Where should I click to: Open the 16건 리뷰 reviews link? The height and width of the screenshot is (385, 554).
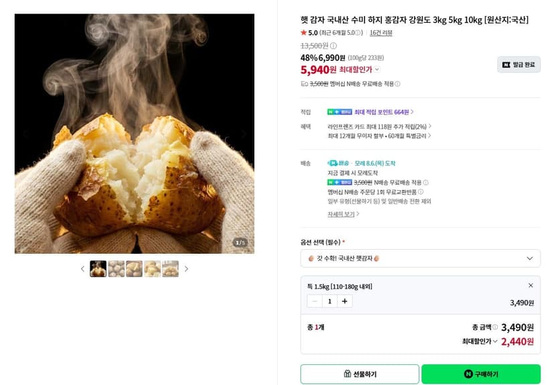click(381, 33)
